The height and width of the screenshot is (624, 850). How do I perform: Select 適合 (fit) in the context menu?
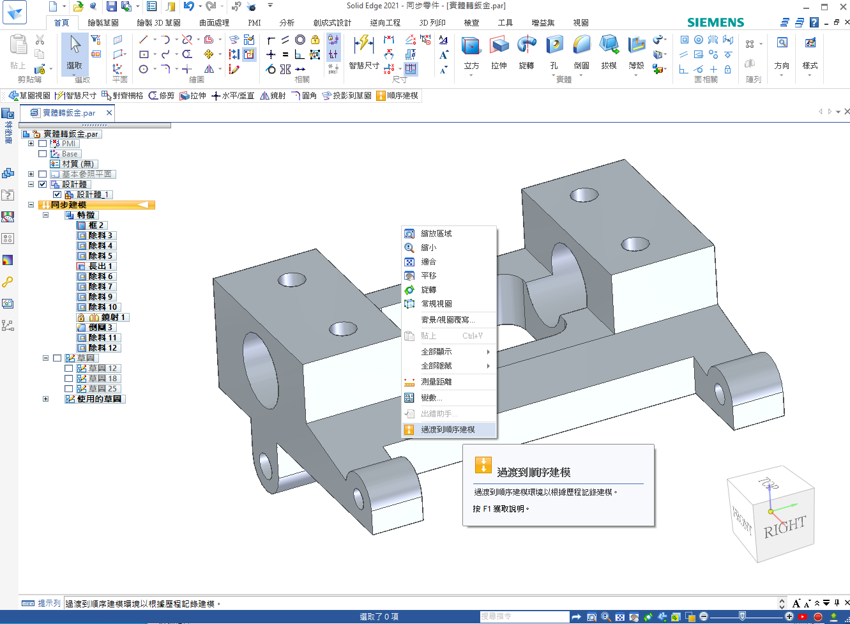449,262
